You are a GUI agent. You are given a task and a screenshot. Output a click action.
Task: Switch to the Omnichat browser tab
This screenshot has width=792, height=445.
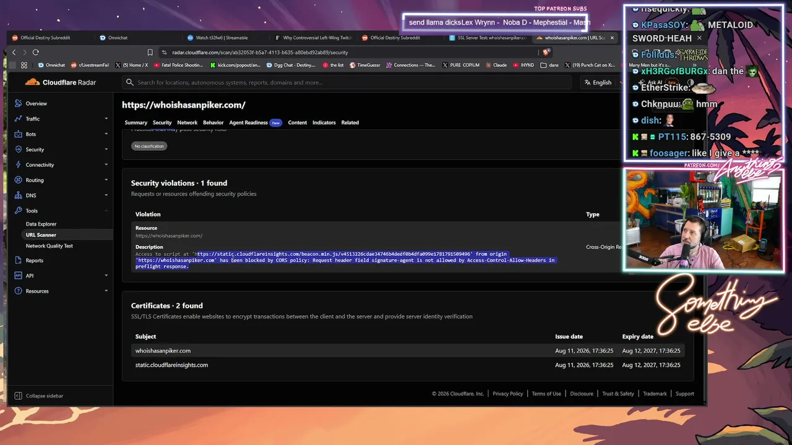coord(118,38)
